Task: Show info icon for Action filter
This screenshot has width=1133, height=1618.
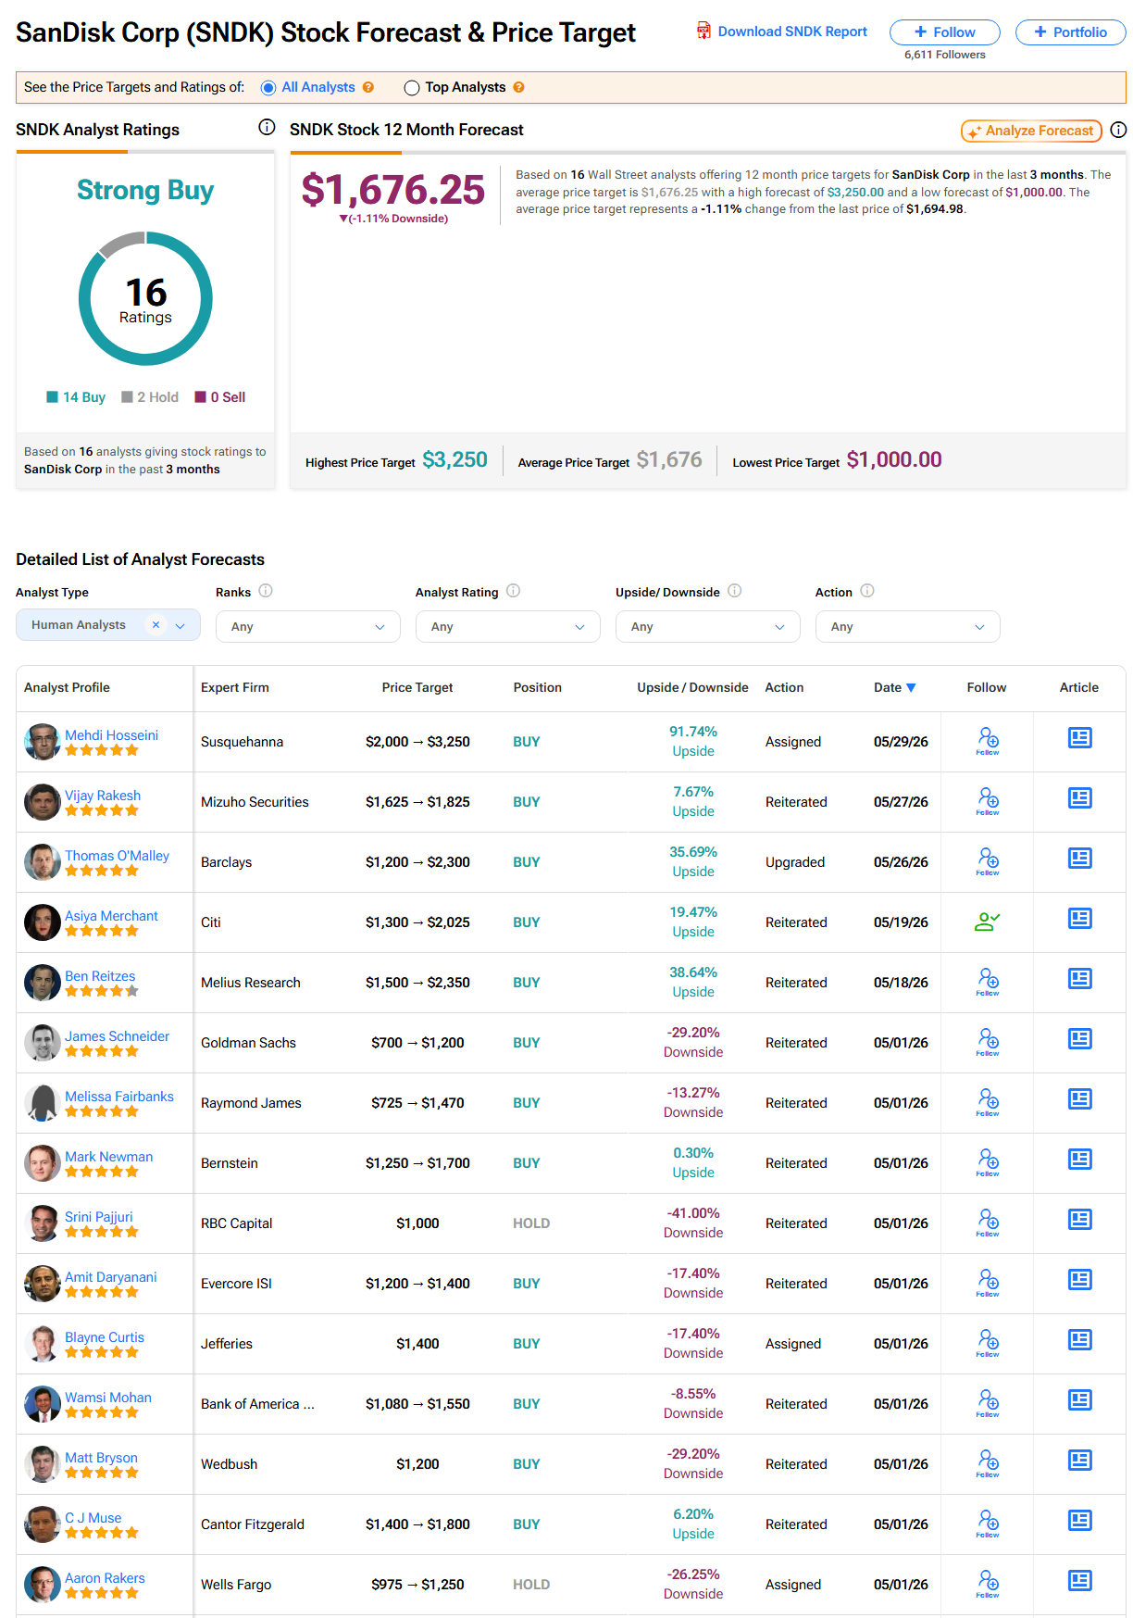Action: pyautogui.click(x=867, y=591)
